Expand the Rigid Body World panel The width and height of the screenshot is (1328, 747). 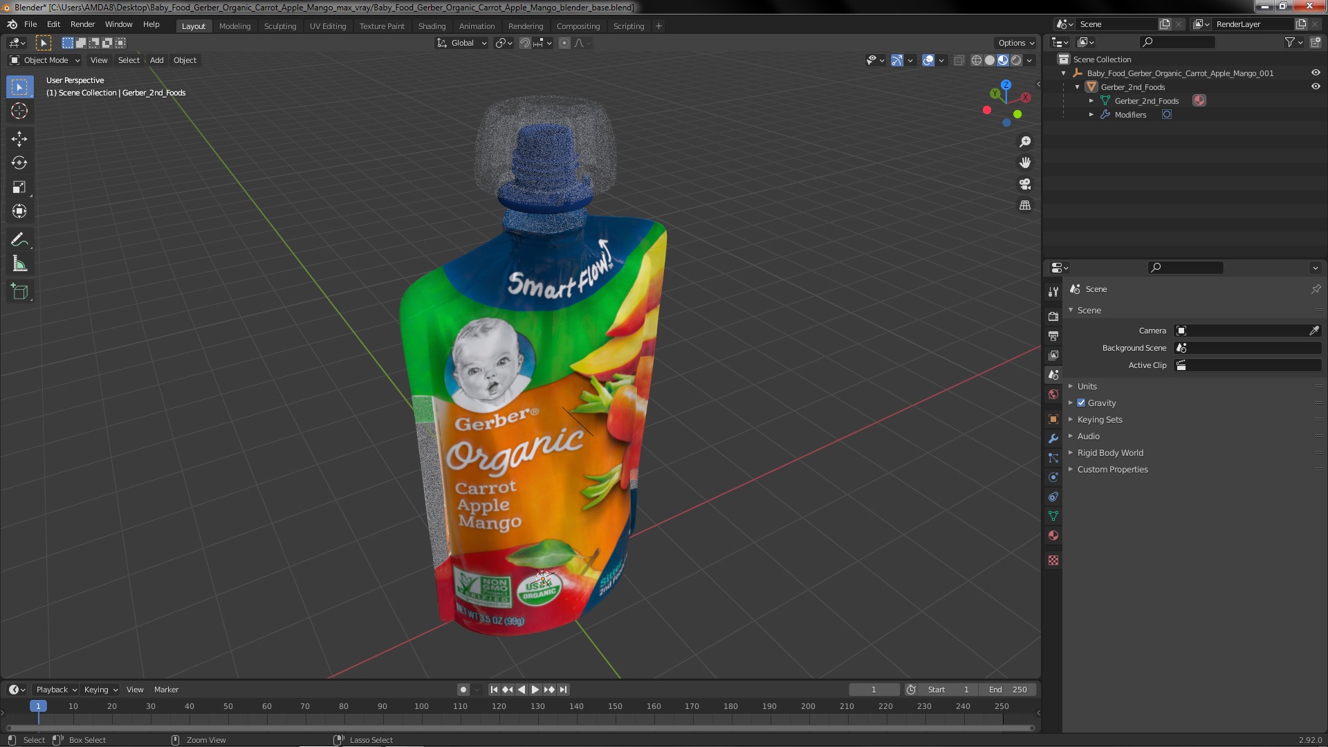coord(1109,452)
